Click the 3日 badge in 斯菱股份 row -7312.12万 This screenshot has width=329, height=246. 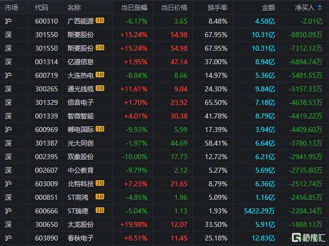tap(100, 48)
